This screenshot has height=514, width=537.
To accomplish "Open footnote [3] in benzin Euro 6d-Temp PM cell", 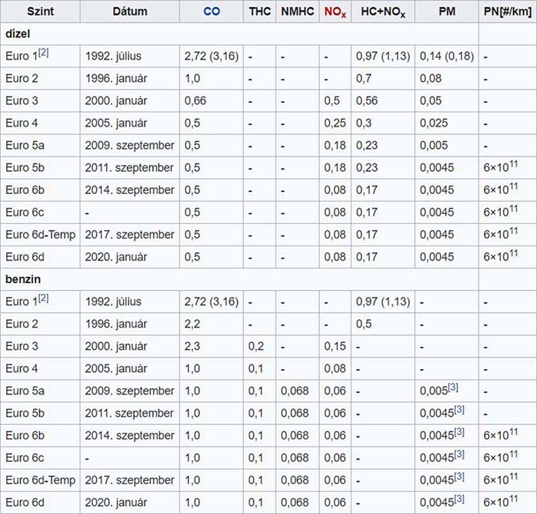I will point(460,476).
